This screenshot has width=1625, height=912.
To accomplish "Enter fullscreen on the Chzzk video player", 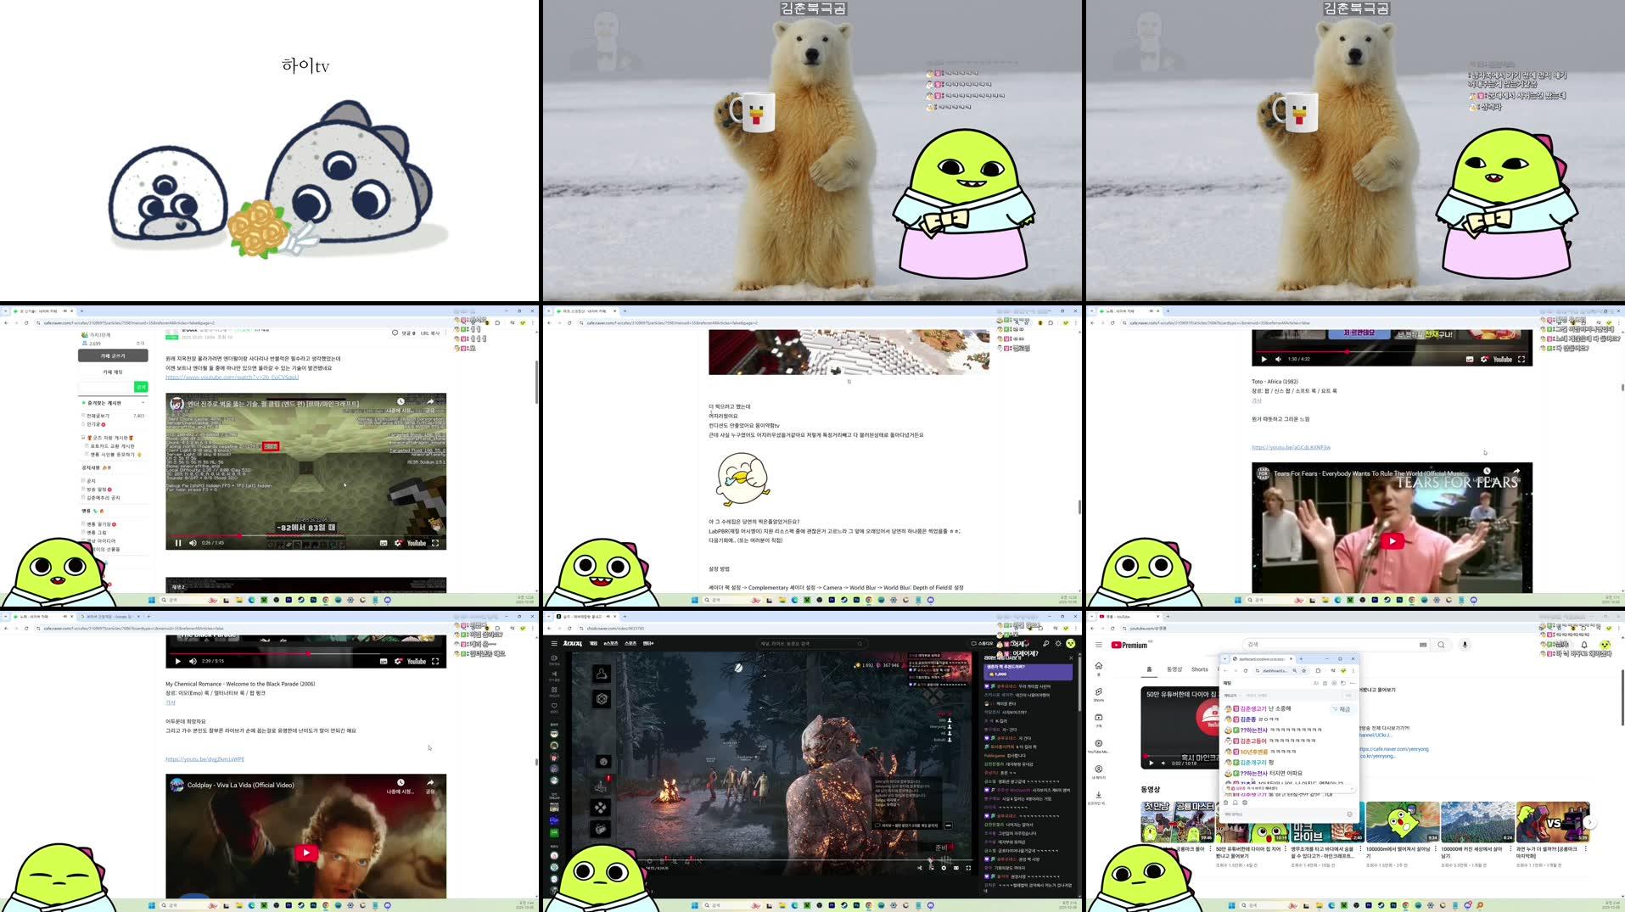I will (968, 867).
